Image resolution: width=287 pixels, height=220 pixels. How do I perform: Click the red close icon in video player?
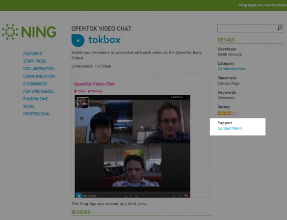[186, 196]
